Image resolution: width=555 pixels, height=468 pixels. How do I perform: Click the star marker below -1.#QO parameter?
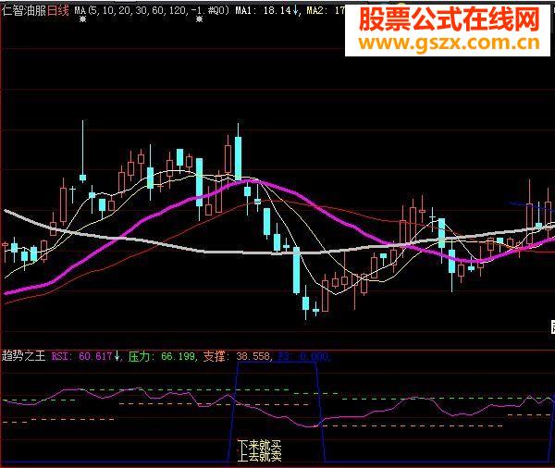(x=199, y=19)
